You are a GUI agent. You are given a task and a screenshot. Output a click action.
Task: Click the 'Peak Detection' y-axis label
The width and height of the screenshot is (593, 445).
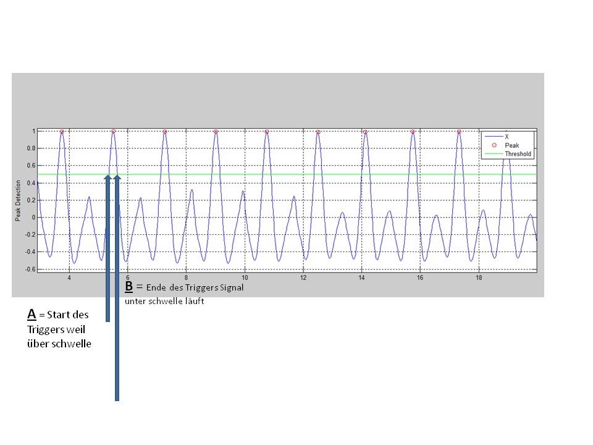coord(19,201)
